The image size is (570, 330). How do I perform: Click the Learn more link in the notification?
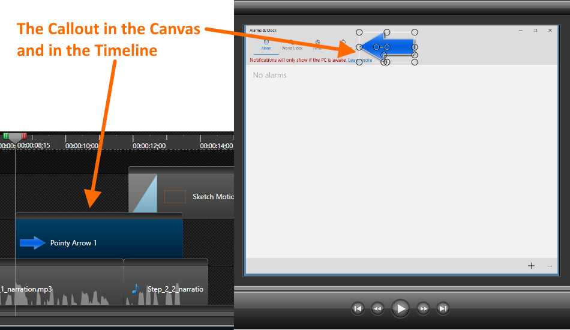pos(360,60)
